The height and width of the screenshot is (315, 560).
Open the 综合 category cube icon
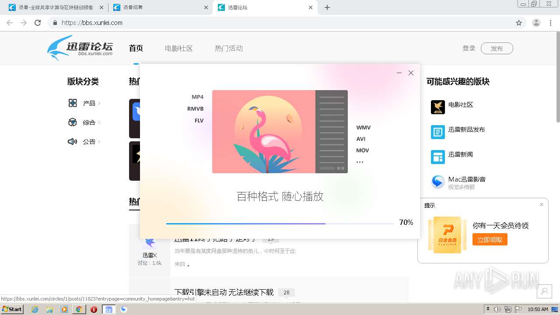click(x=73, y=122)
